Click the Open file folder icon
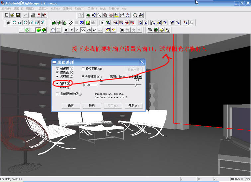Screen dimensions: 251x182 pos(12,15)
